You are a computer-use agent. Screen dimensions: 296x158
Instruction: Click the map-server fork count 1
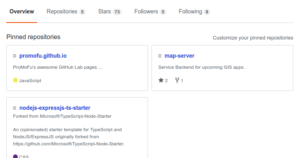click(182, 81)
